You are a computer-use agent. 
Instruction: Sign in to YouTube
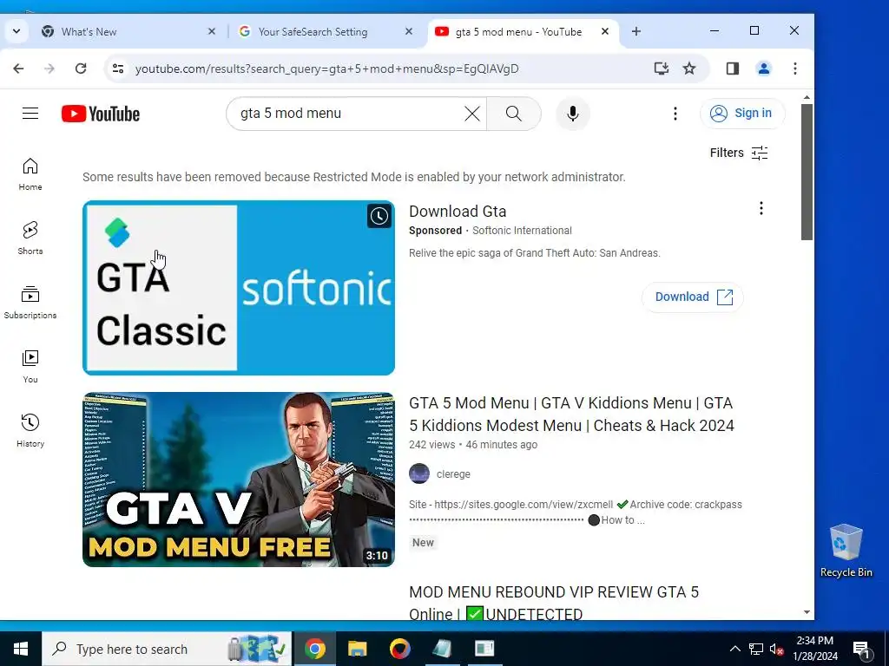(742, 114)
